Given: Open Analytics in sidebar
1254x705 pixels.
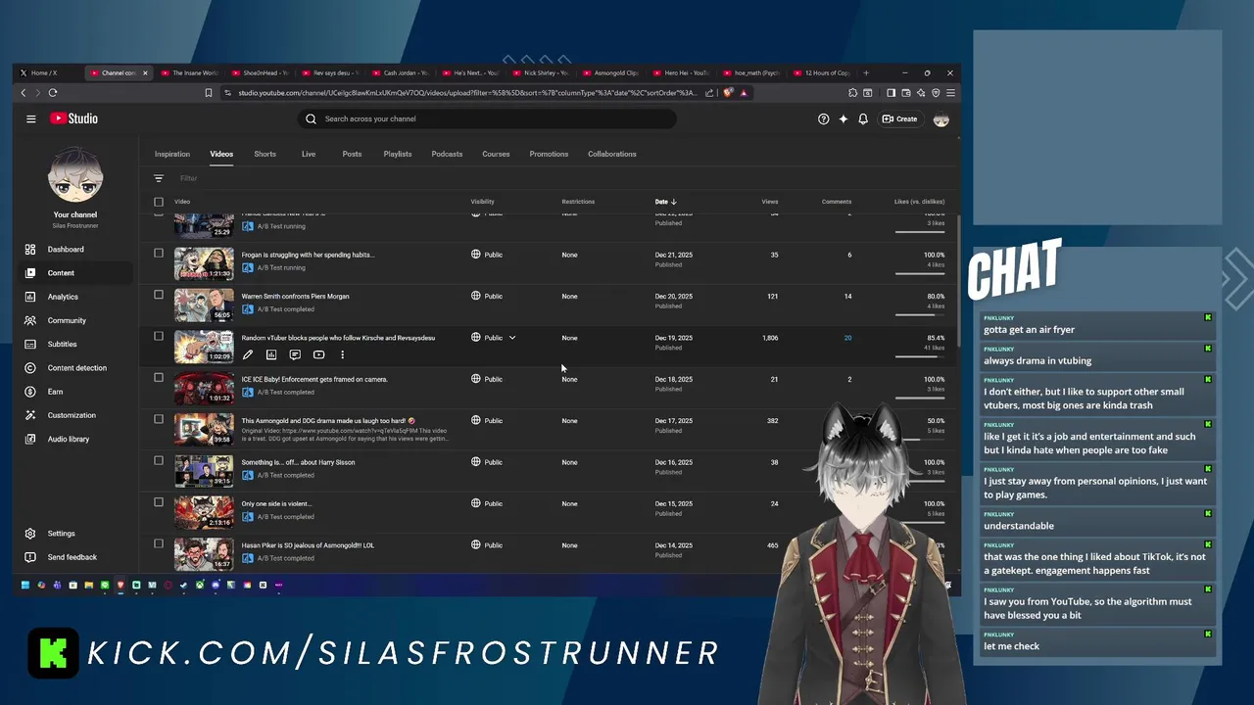Looking at the screenshot, I should (x=74, y=297).
